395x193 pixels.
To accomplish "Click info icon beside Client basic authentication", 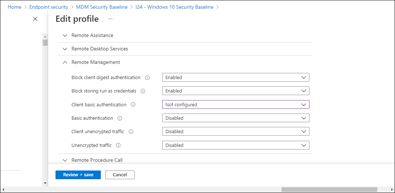I will tap(133, 104).
